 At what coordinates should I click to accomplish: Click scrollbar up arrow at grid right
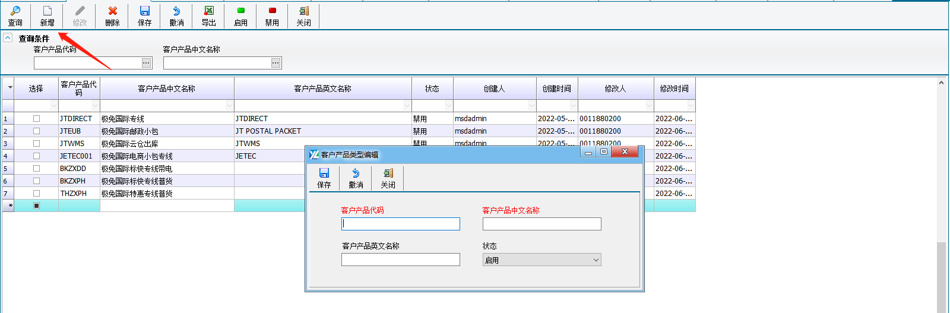tap(941, 83)
